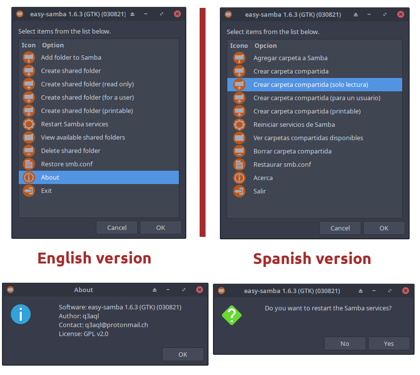This screenshot has height=375, width=420.
Task: Click the gear icon beside Reiniciar servicios de Samba
Action: click(239, 125)
